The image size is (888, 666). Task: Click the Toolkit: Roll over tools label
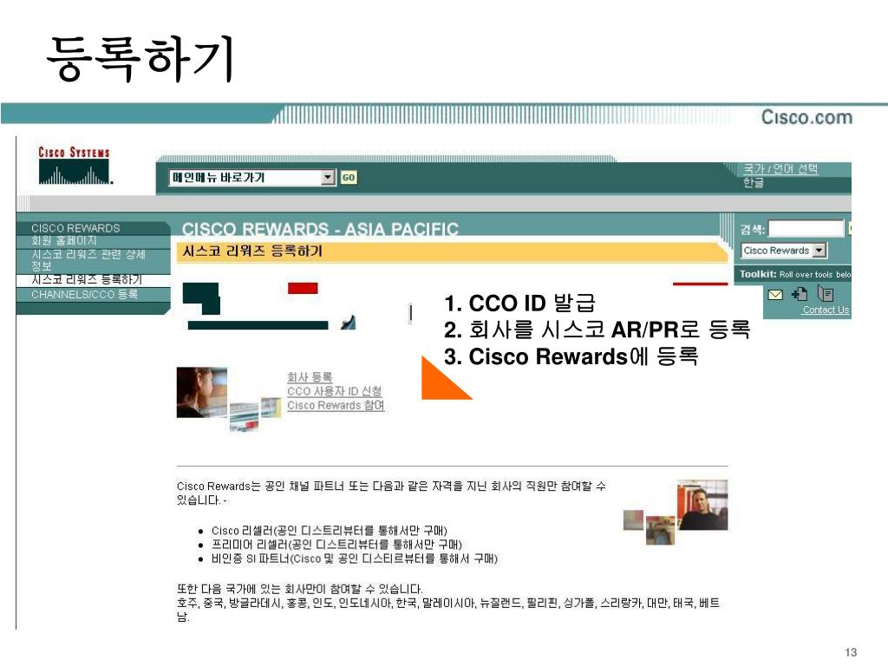coord(794,274)
